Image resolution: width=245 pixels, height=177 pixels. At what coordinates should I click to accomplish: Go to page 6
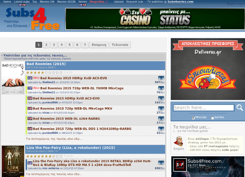click(x=77, y=45)
